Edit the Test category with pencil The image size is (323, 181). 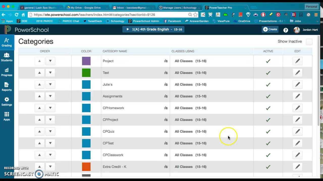pyautogui.click(x=298, y=73)
